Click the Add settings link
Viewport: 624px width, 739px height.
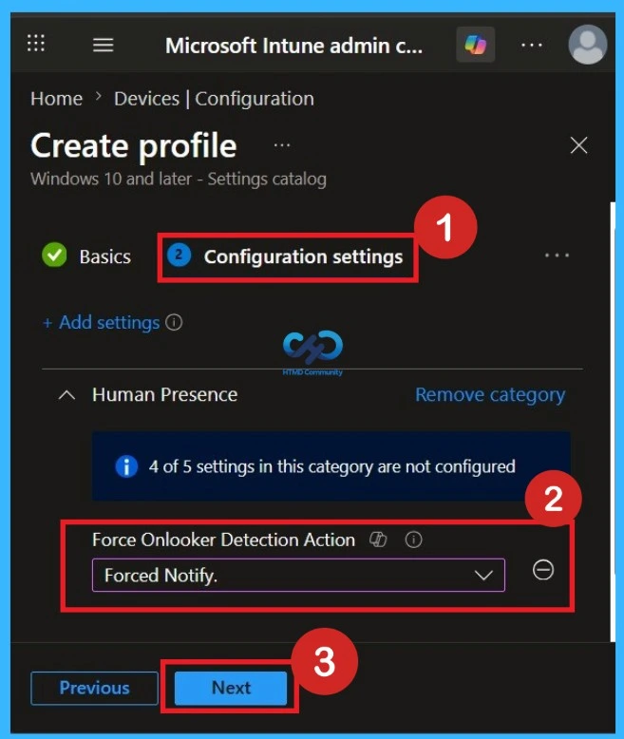pos(102,323)
